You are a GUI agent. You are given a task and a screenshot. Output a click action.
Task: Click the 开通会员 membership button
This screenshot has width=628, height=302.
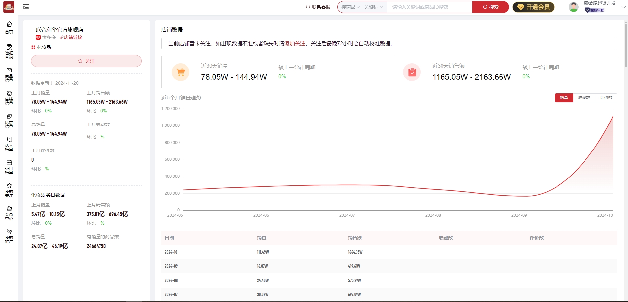533,7
